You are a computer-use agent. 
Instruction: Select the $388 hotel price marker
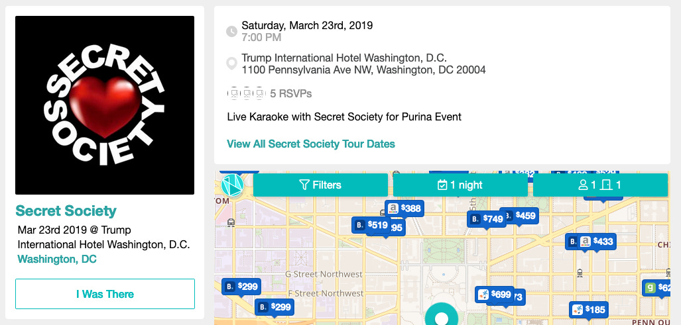tap(404, 209)
